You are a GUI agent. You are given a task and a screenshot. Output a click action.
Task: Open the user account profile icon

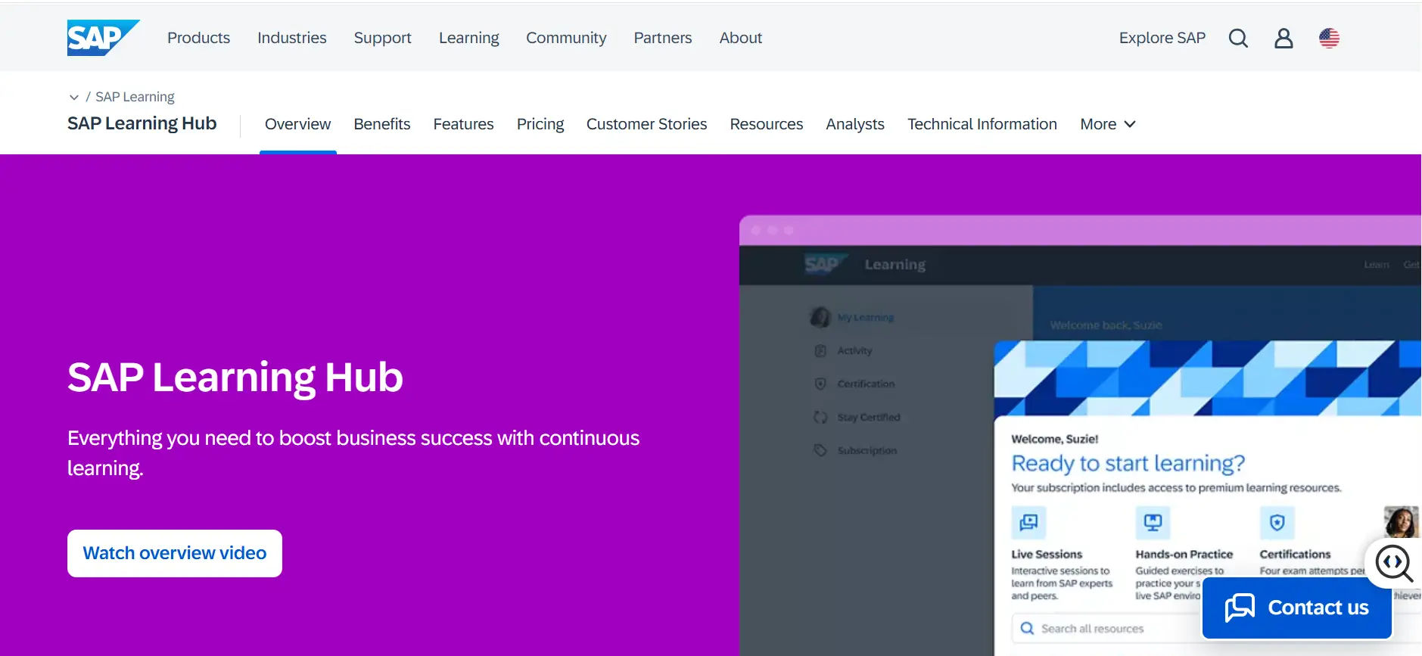click(1284, 38)
